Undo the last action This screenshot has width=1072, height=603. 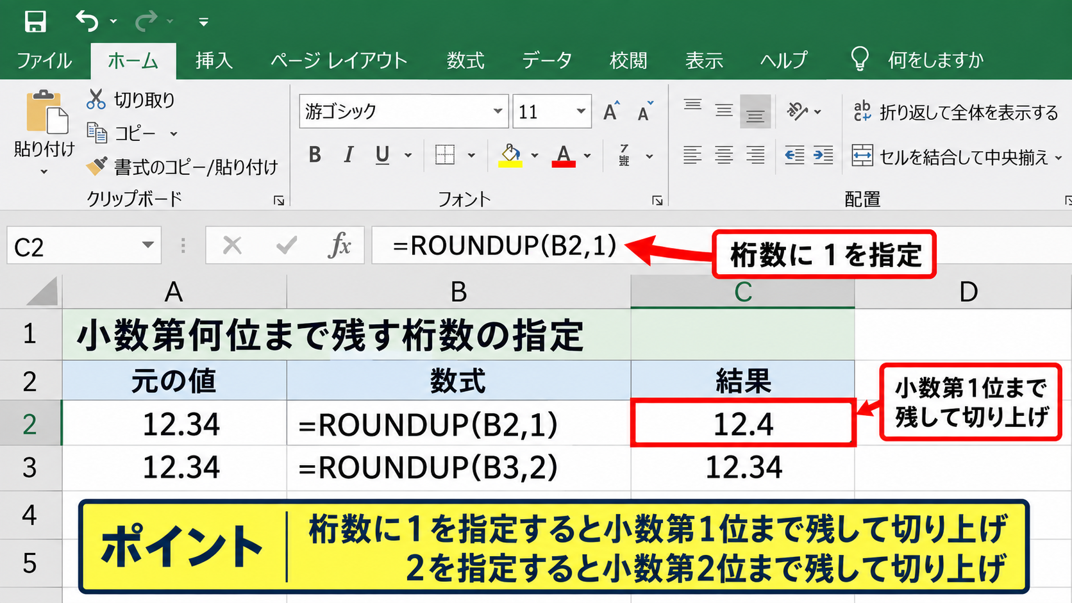pos(87,21)
